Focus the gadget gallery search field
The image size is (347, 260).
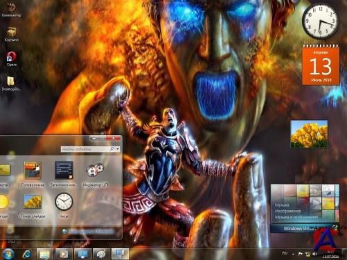click(85, 149)
